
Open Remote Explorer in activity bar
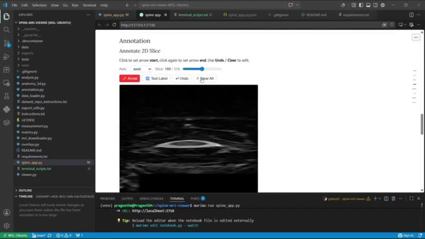click(x=6, y=83)
